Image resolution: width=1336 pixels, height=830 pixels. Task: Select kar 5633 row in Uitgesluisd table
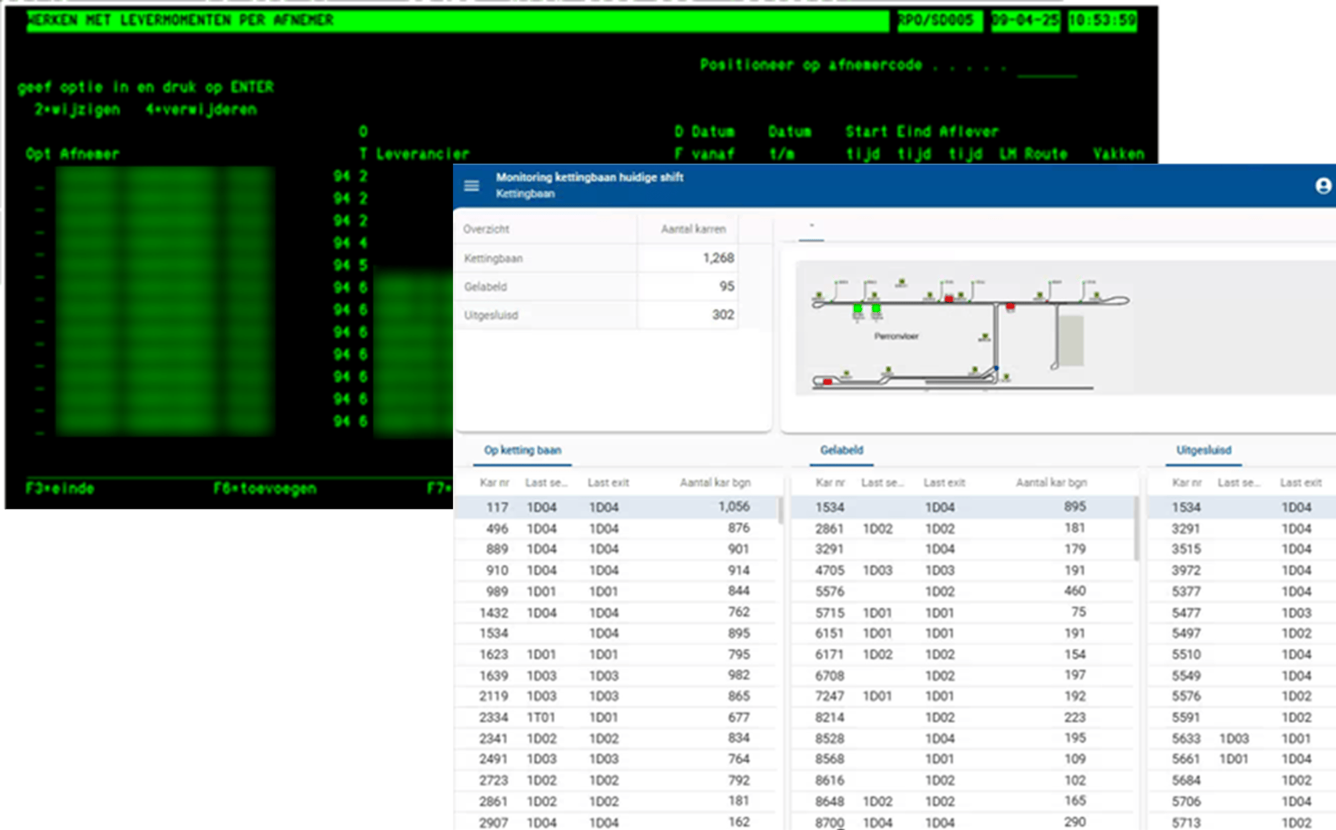(1242, 738)
